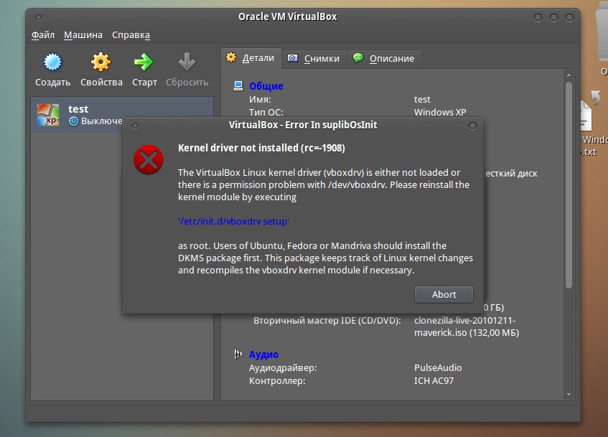
Task: Click the Тип ОС label
Action: [266, 112]
